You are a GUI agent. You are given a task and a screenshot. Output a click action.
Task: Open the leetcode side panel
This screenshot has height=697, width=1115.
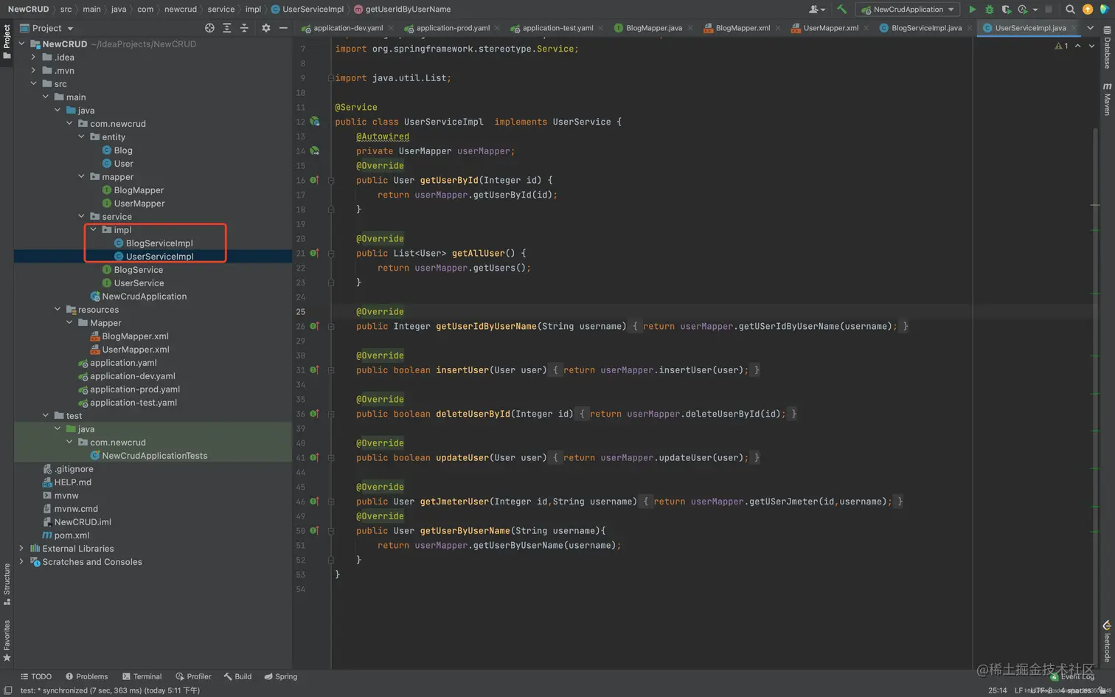click(1107, 640)
